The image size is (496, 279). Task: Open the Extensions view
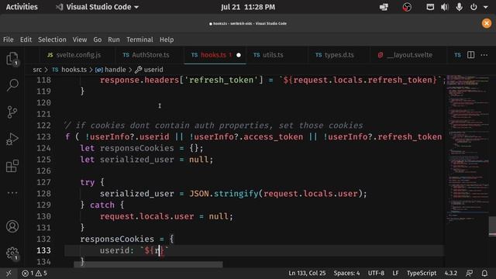pos(12,166)
